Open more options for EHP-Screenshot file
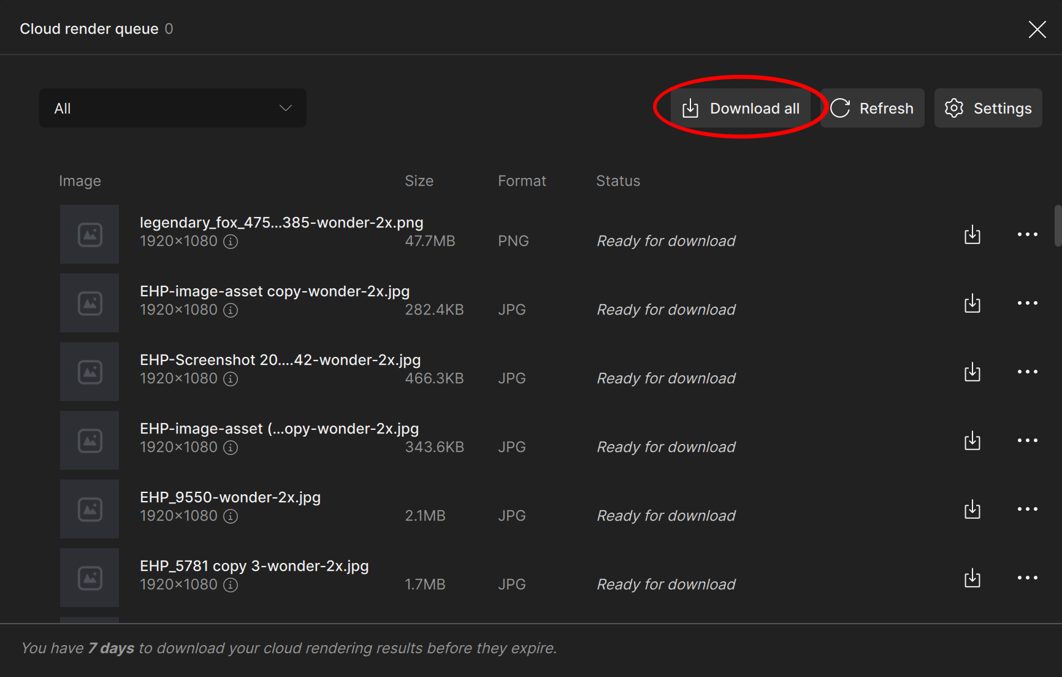Viewport: 1062px width, 677px height. pos(1027,372)
